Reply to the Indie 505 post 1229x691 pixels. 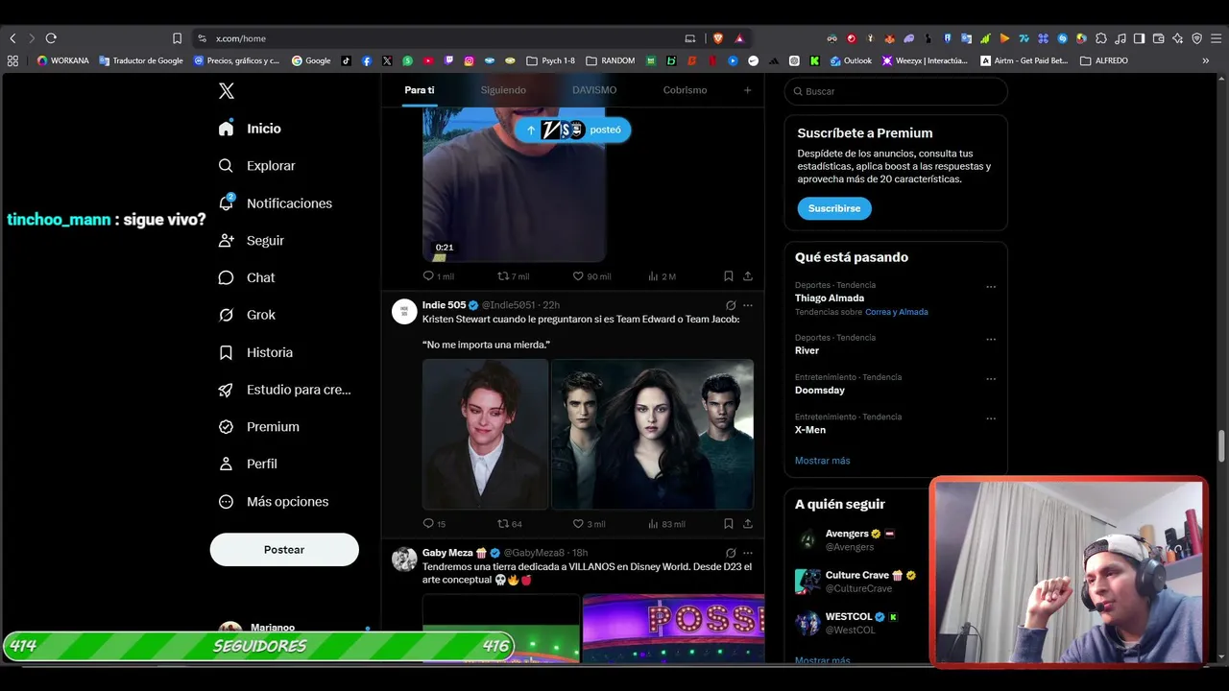[434, 524]
